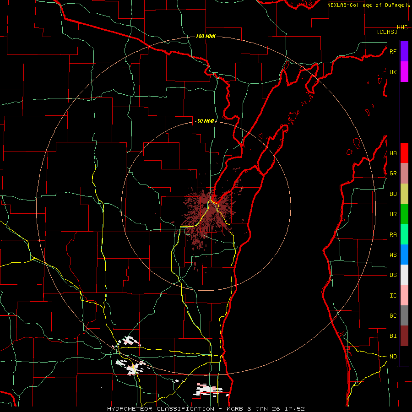The width and height of the screenshot is (412, 412).
Task: Click the BD yellow legend swatch
Action: click(x=404, y=194)
